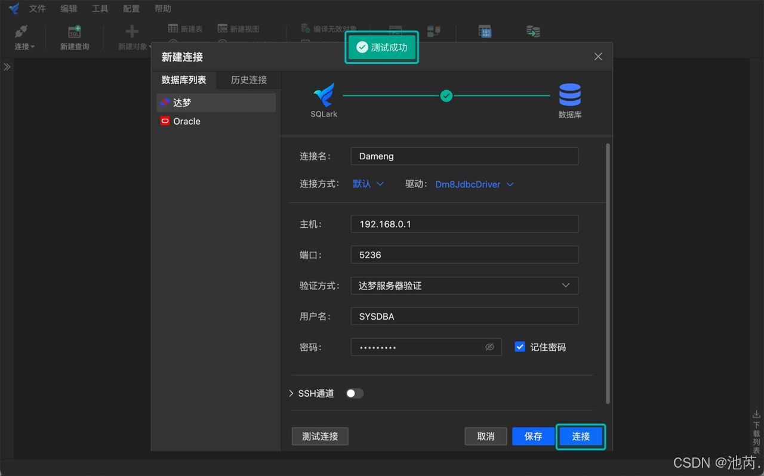Click the 达梦 database logo icon
This screenshot has height=476, width=764.
tap(165, 103)
